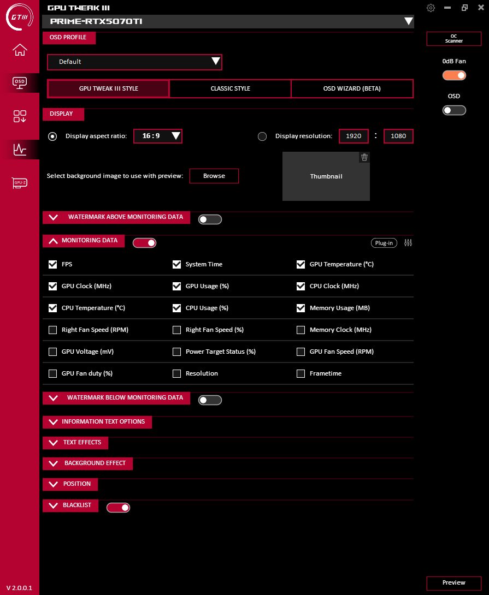Check Right Fan Speed (RPM) checkbox
The image size is (489, 595).
(x=53, y=330)
